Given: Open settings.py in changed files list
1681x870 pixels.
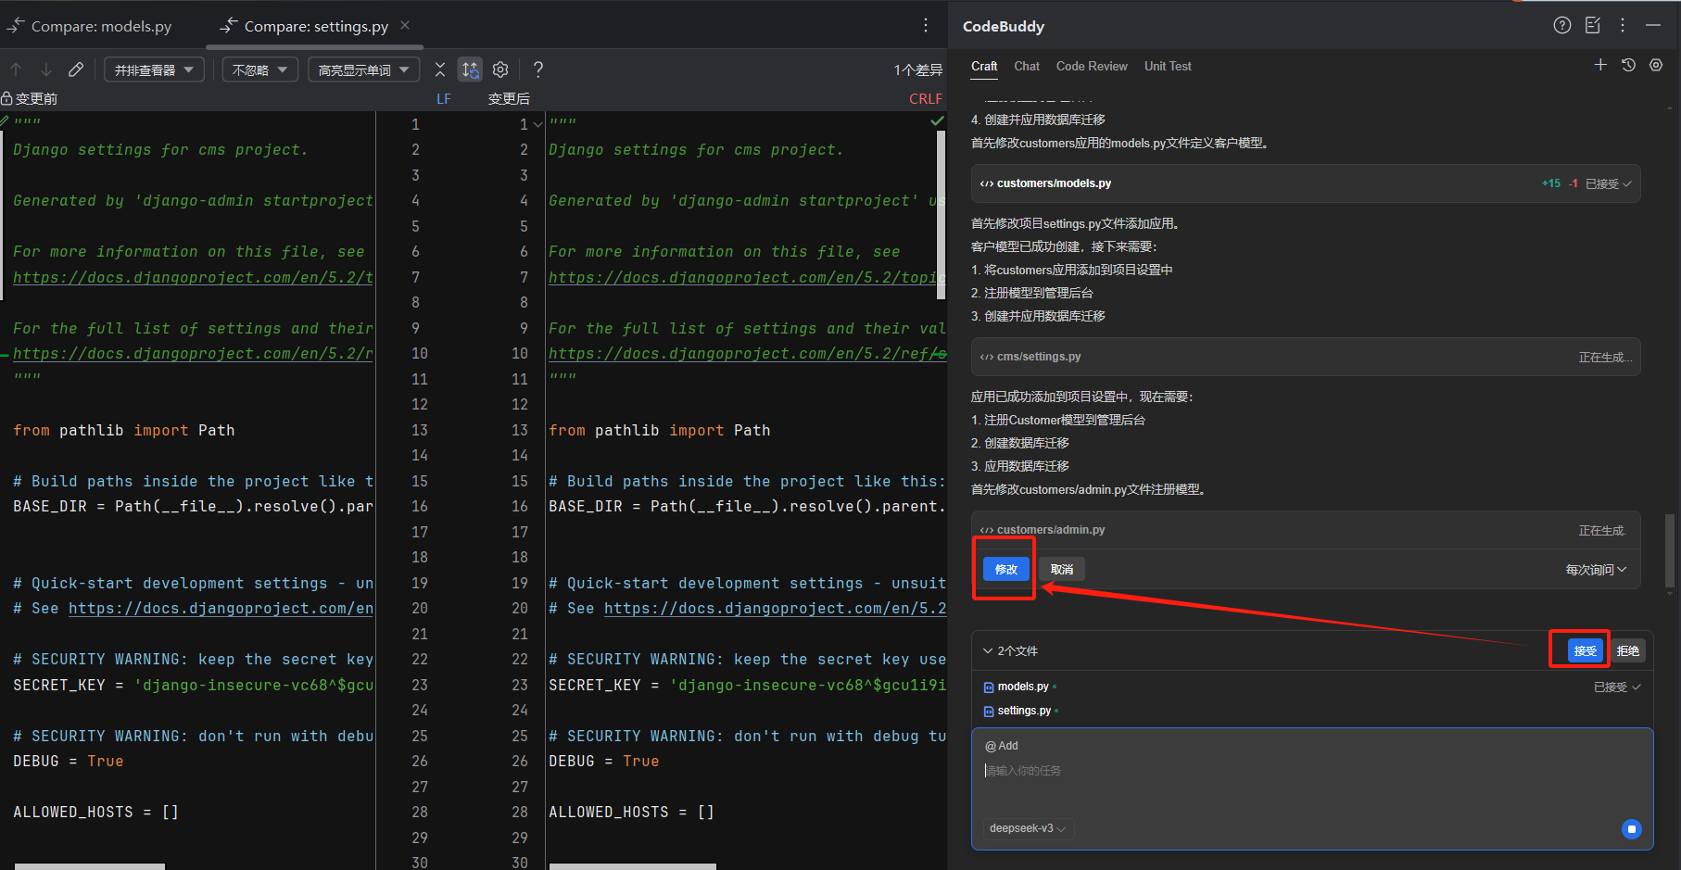Looking at the screenshot, I should click(1024, 711).
